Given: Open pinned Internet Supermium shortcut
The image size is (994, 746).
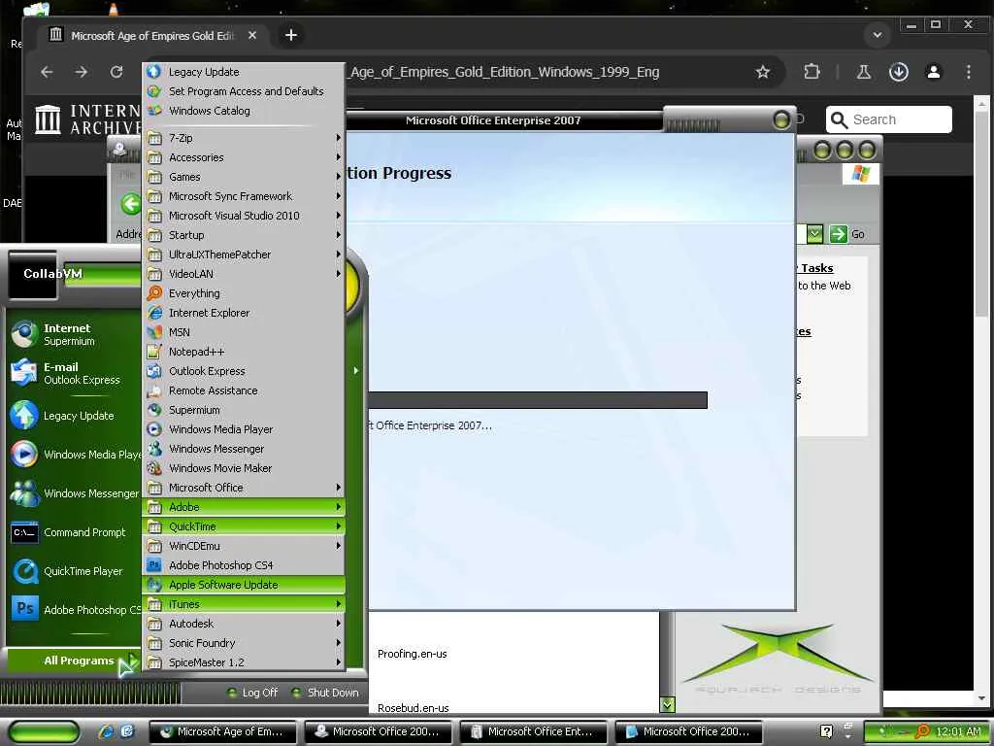Looking at the screenshot, I should 74,334.
